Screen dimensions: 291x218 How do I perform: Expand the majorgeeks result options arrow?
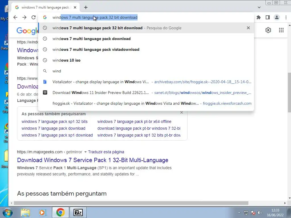85,152
